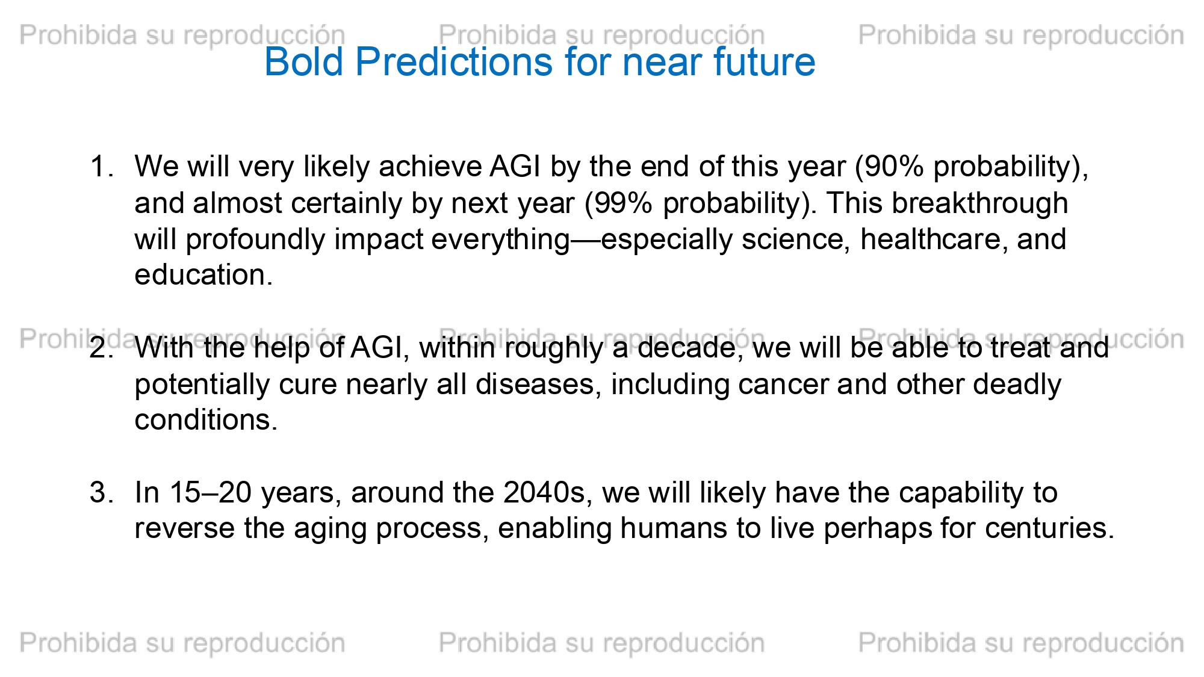Select list number 1 marker
The image size is (1204, 677).
(102, 167)
